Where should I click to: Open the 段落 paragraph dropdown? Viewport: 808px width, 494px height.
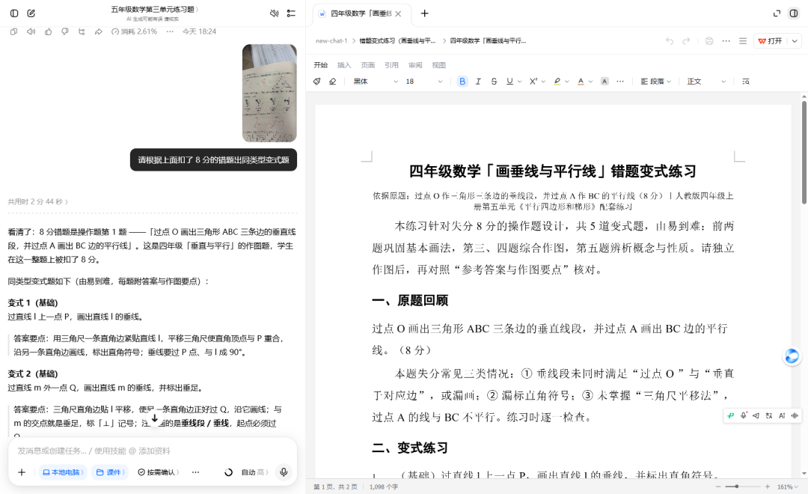pos(656,82)
